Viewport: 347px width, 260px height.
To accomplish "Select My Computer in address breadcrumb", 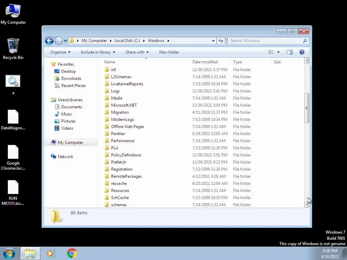I will point(94,41).
